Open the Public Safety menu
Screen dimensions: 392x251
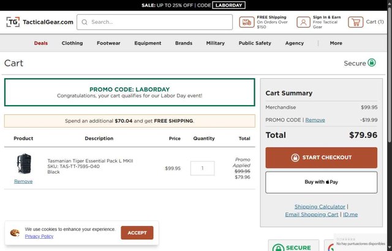[x=255, y=43]
